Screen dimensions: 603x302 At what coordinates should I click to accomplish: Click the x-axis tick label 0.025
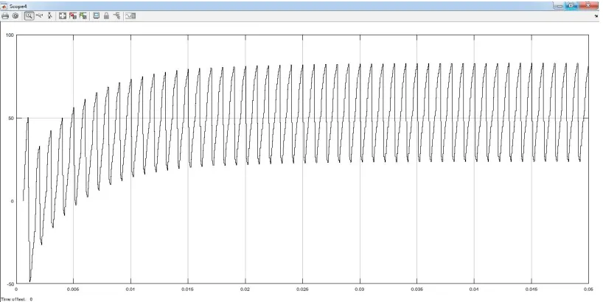click(x=302, y=289)
